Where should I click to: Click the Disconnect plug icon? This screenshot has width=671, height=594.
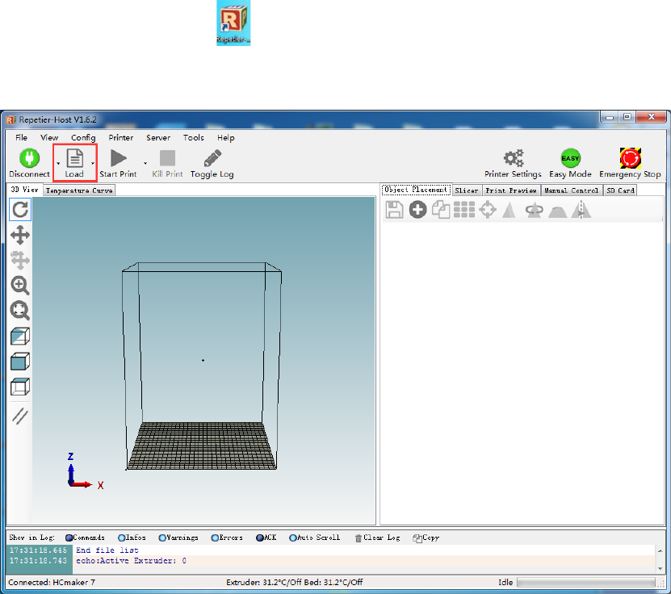(x=30, y=158)
